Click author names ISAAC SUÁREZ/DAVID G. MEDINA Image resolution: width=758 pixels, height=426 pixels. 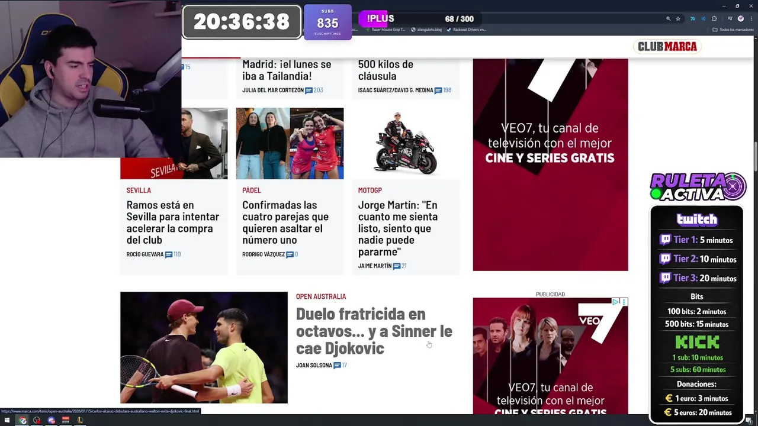[396, 91]
